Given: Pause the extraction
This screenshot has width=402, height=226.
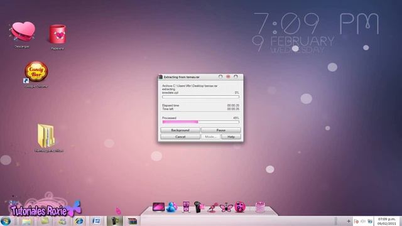Looking at the screenshot, I should coord(220,130).
